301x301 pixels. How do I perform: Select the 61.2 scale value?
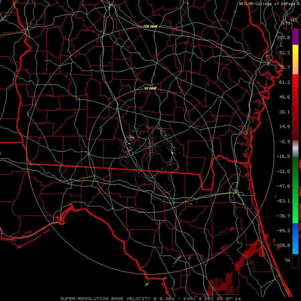click(x=285, y=82)
